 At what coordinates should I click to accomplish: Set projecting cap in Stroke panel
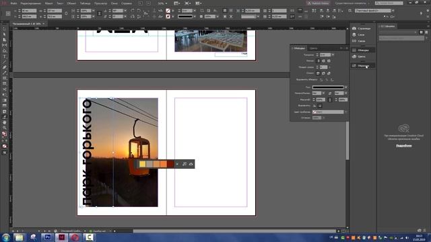point(329,61)
